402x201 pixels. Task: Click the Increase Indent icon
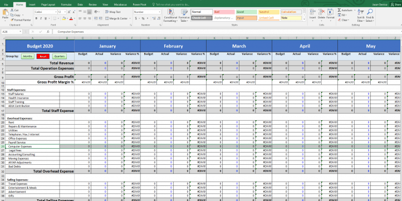pos(100,18)
